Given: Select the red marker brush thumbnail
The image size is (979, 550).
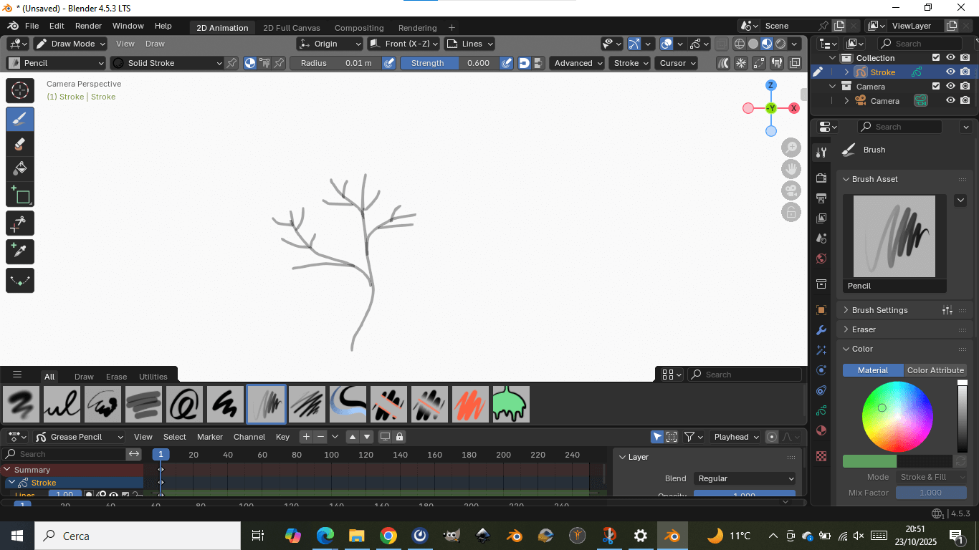Looking at the screenshot, I should point(470,405).
